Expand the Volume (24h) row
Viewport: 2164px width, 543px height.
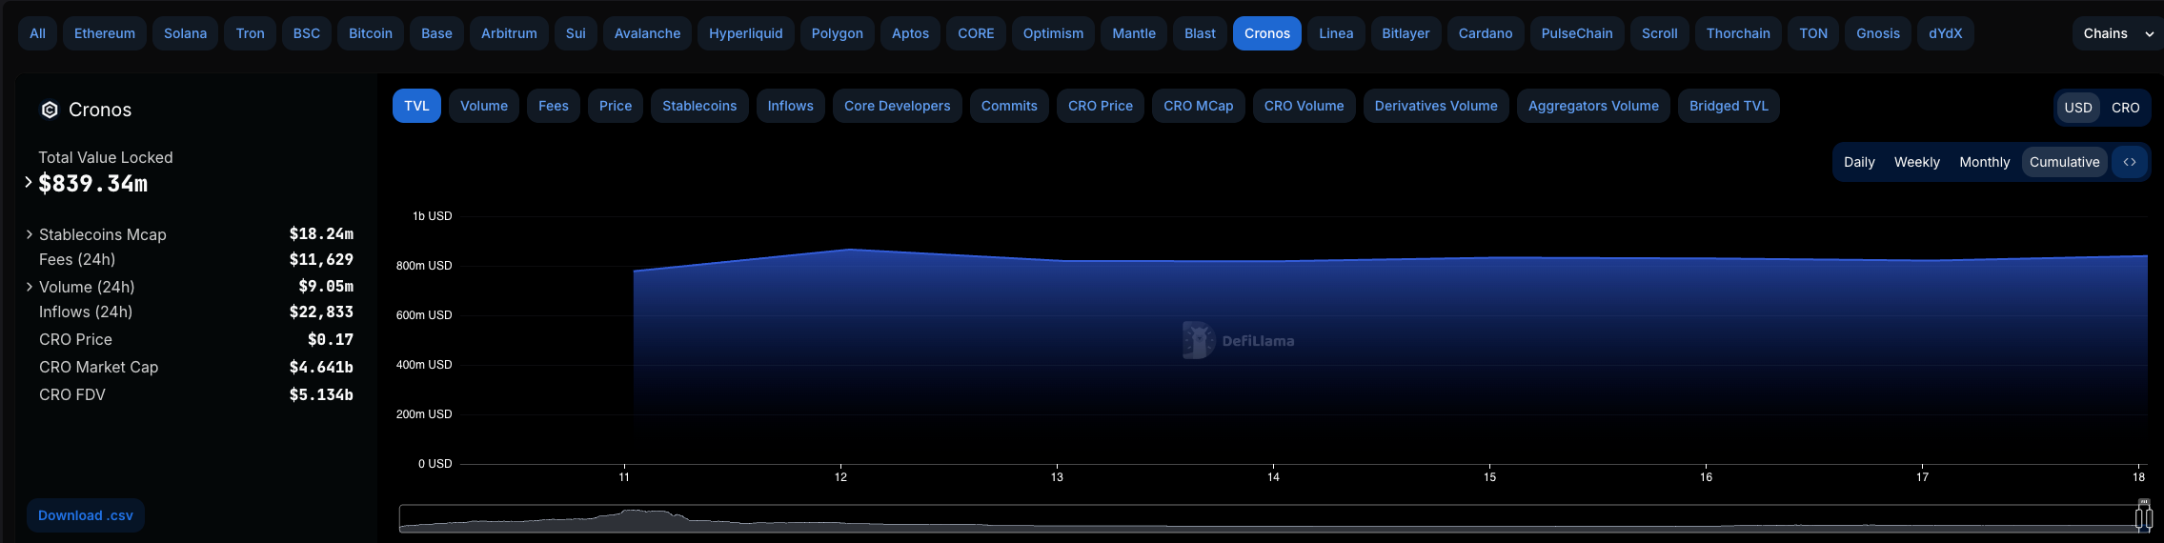[x=30, y=287]
